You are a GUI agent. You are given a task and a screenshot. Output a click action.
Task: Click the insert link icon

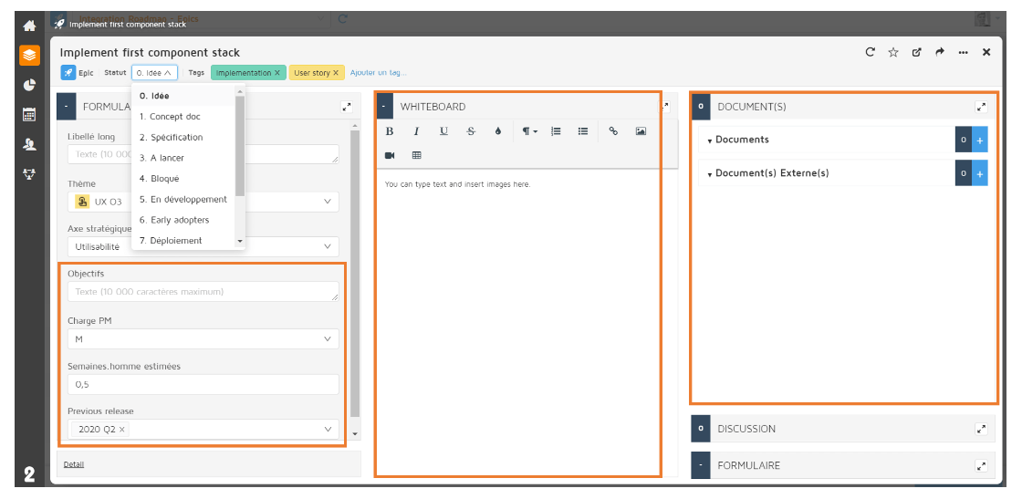613,131
